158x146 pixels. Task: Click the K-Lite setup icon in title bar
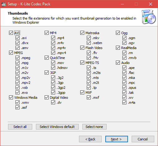coord(4,4)
